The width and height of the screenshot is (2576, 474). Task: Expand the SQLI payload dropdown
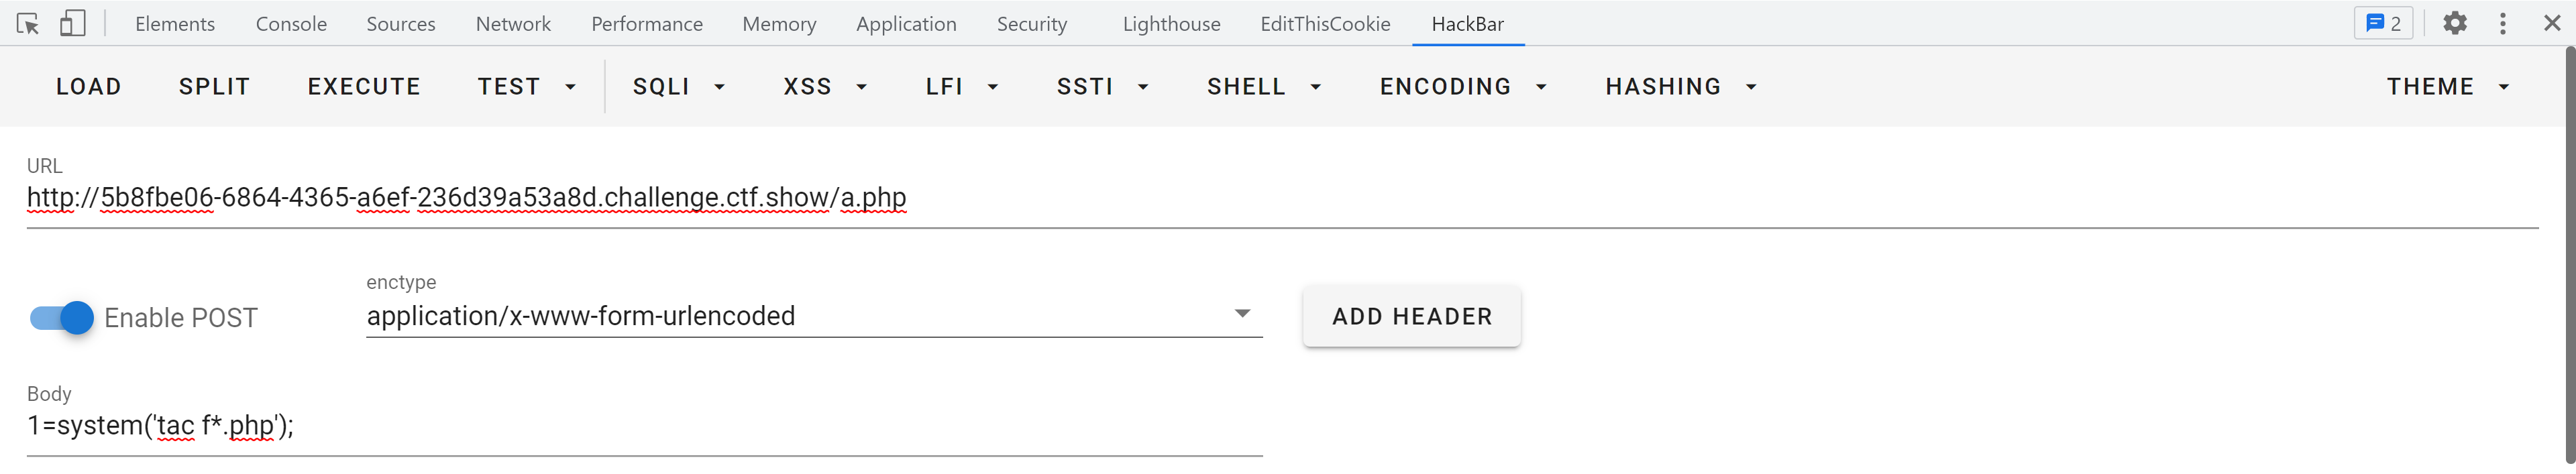coord(678,87)
